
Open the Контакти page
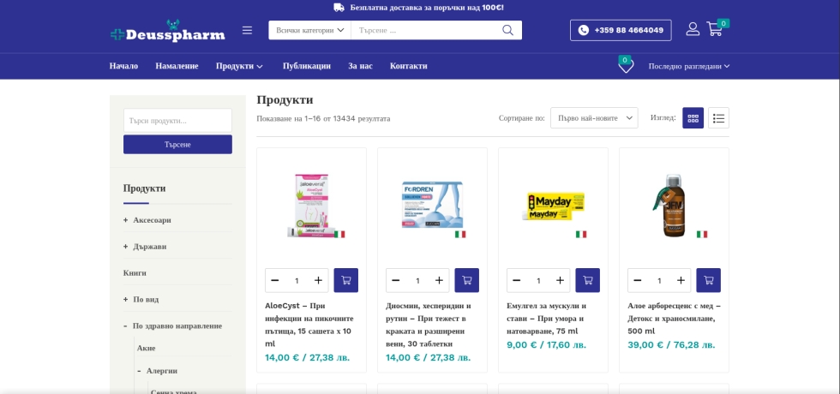[x=409, y=67]
